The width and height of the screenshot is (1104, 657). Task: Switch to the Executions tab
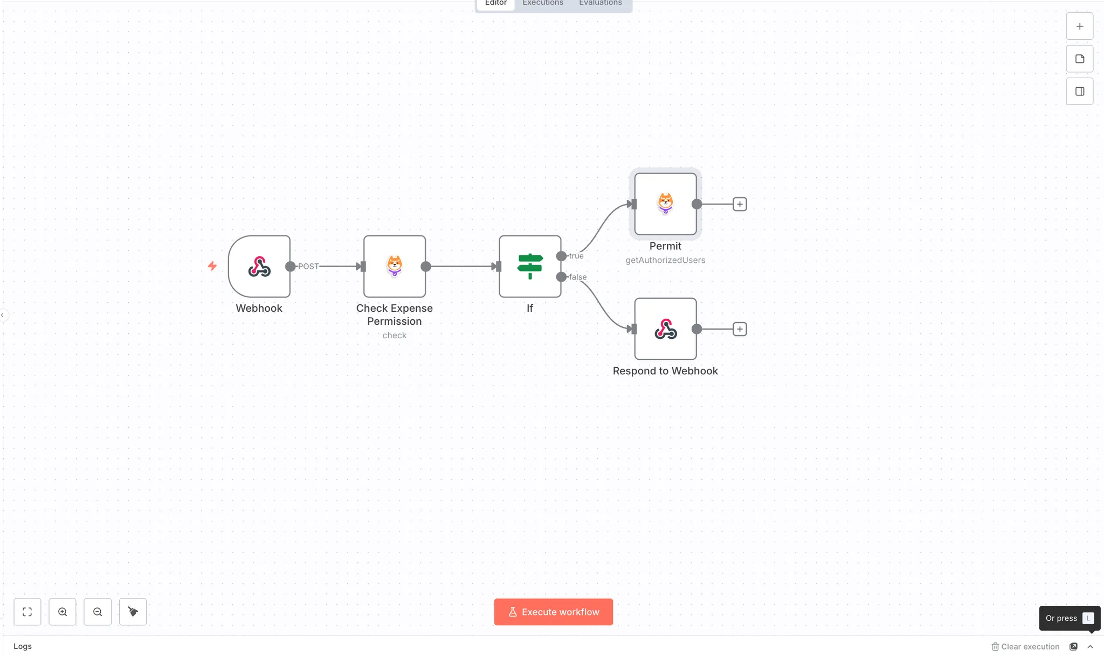pos(542,3)
